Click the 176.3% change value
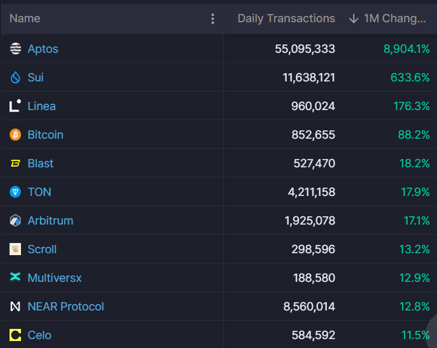This screenshot has width=437, height=348. click(x=412, y=106)
